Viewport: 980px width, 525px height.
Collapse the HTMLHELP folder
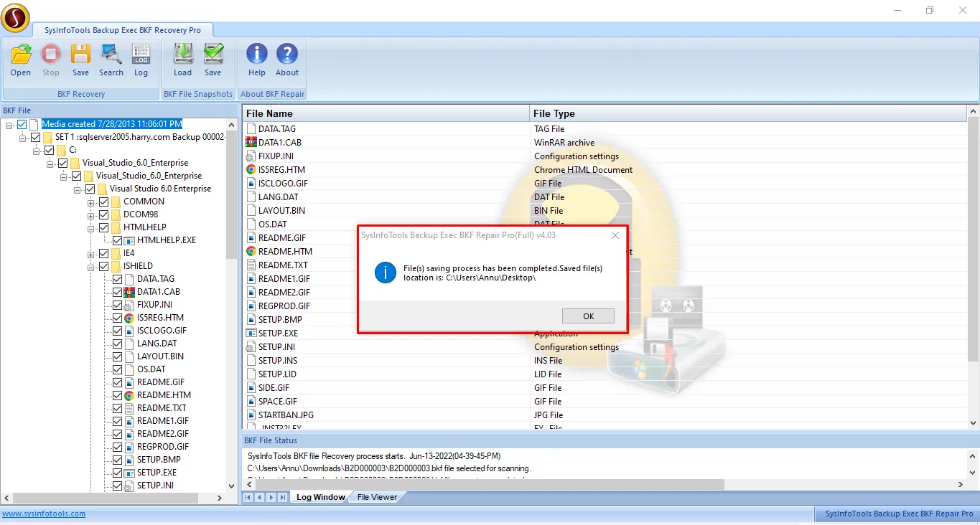tap(91, 228)
